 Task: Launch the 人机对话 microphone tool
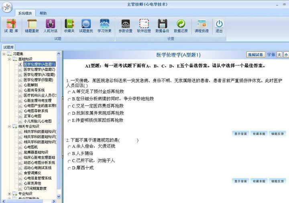coord(50,26)
